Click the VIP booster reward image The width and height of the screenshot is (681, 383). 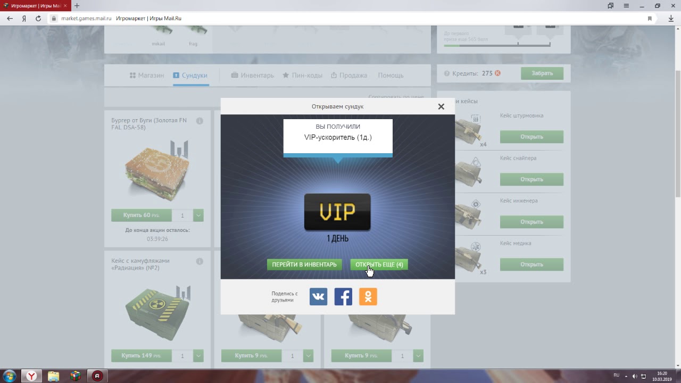(x=337, y=212)
